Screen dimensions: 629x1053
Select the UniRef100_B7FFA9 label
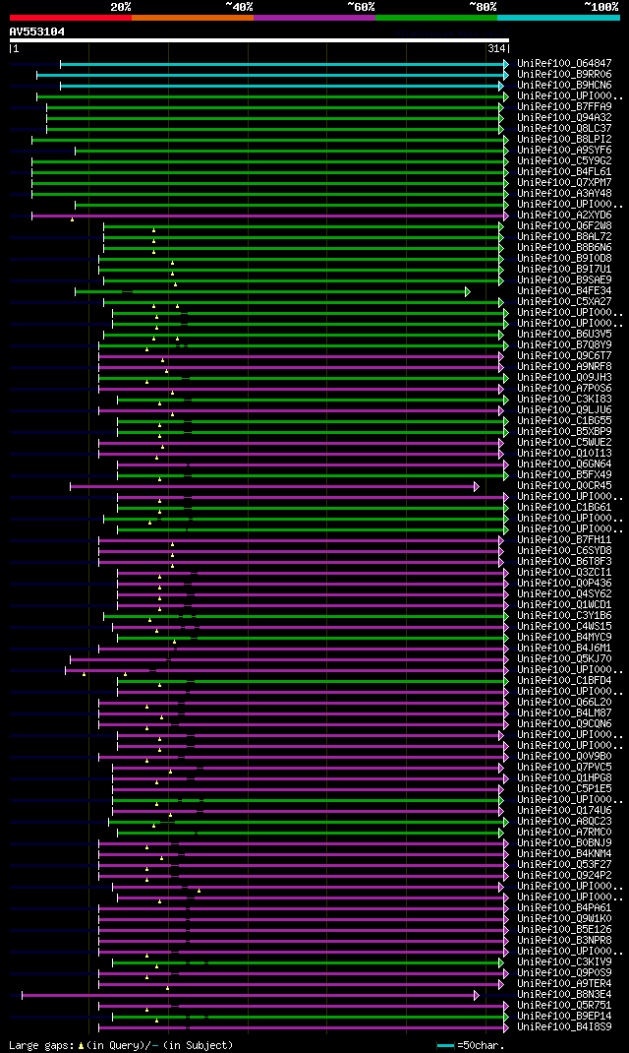(x=564, y=107)
